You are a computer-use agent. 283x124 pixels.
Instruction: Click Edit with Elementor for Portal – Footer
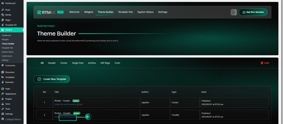pyautogui.click(x=68, y=104)
